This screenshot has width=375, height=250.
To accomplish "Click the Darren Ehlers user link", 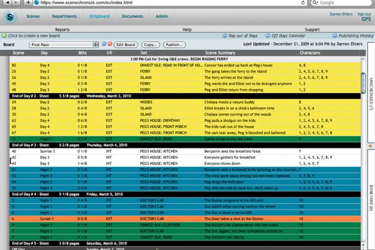I will point(341,14).
